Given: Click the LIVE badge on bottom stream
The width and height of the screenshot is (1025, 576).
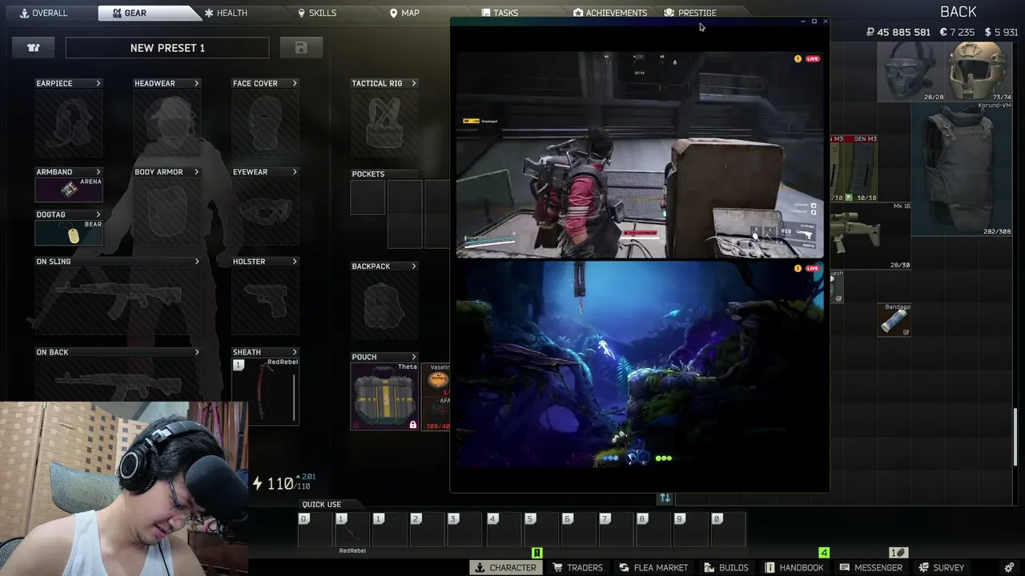Looking at the screenshot, I should point(813,269).
